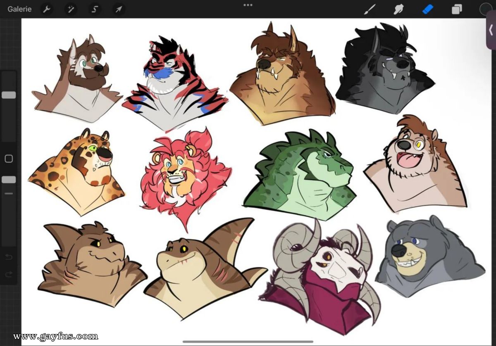Screen dimensions: 496x346
Task: Expand the side panel chevron tab
Action: [491, 30]
